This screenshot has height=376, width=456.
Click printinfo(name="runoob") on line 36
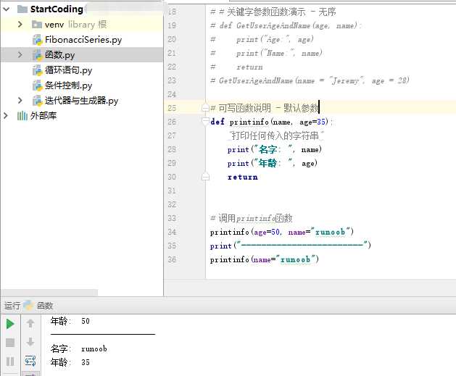(x=265, y=259)
